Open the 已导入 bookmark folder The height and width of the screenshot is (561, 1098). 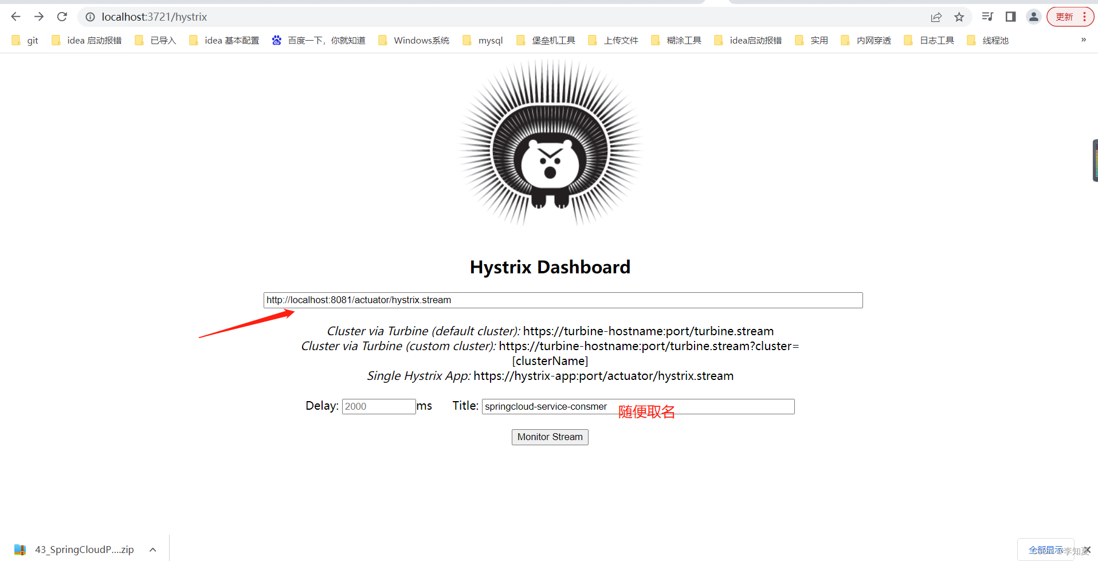[x=155, y=40]
